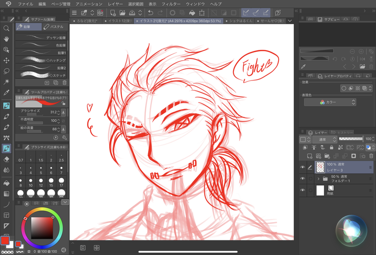Select the Move layer tool
Screen dimensions: 376x255
click(7, 60)
